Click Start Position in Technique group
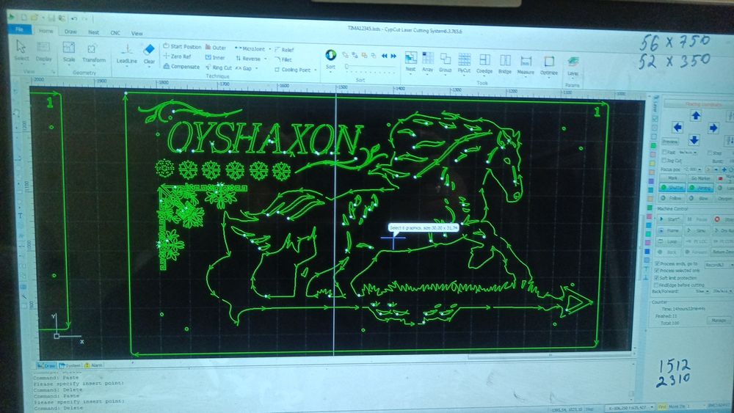 (181, 46)
